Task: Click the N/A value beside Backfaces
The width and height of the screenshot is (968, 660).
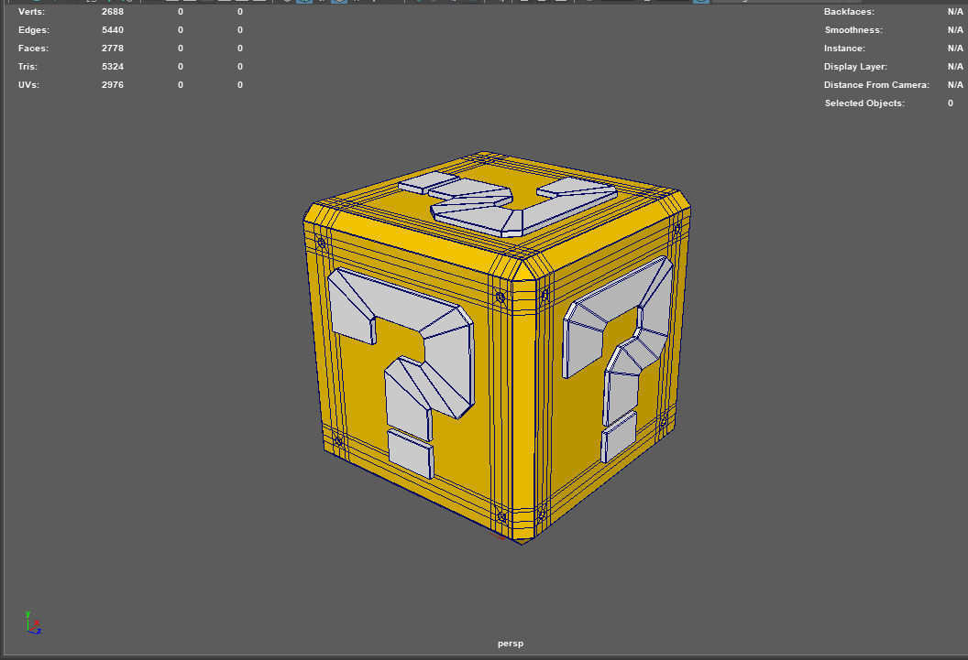Action: 955,12
